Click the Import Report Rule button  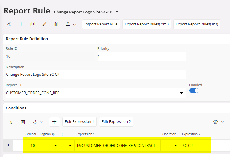click(x=101, y=24)
